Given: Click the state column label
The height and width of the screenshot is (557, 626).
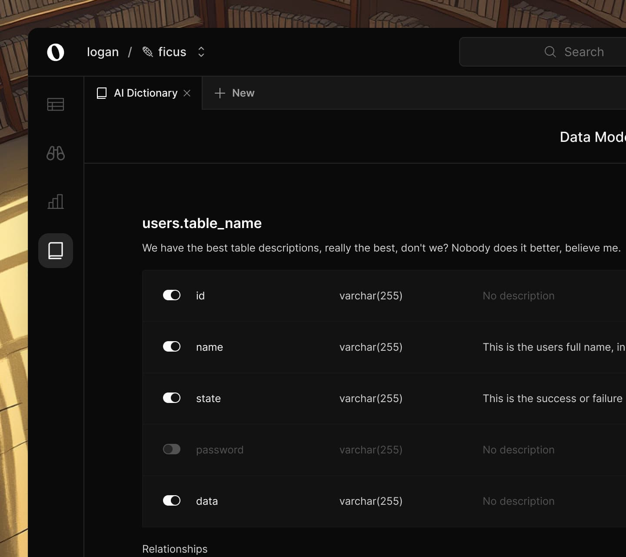Looking at the screenshot, I should click(208, 399).
